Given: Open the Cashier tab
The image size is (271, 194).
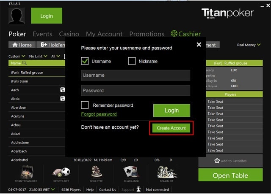Looking at the screenshot, I should [186, 34].
